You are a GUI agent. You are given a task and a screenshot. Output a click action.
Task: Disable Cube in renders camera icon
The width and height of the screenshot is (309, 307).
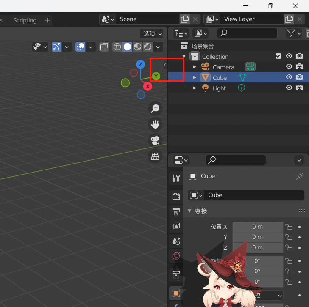pos(299,77)
